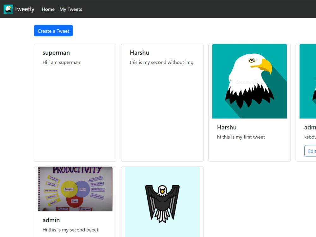Open the bald eagle image in Harshu's tweet
This screenshot has width=316, height=237.
tap(250, 81)
